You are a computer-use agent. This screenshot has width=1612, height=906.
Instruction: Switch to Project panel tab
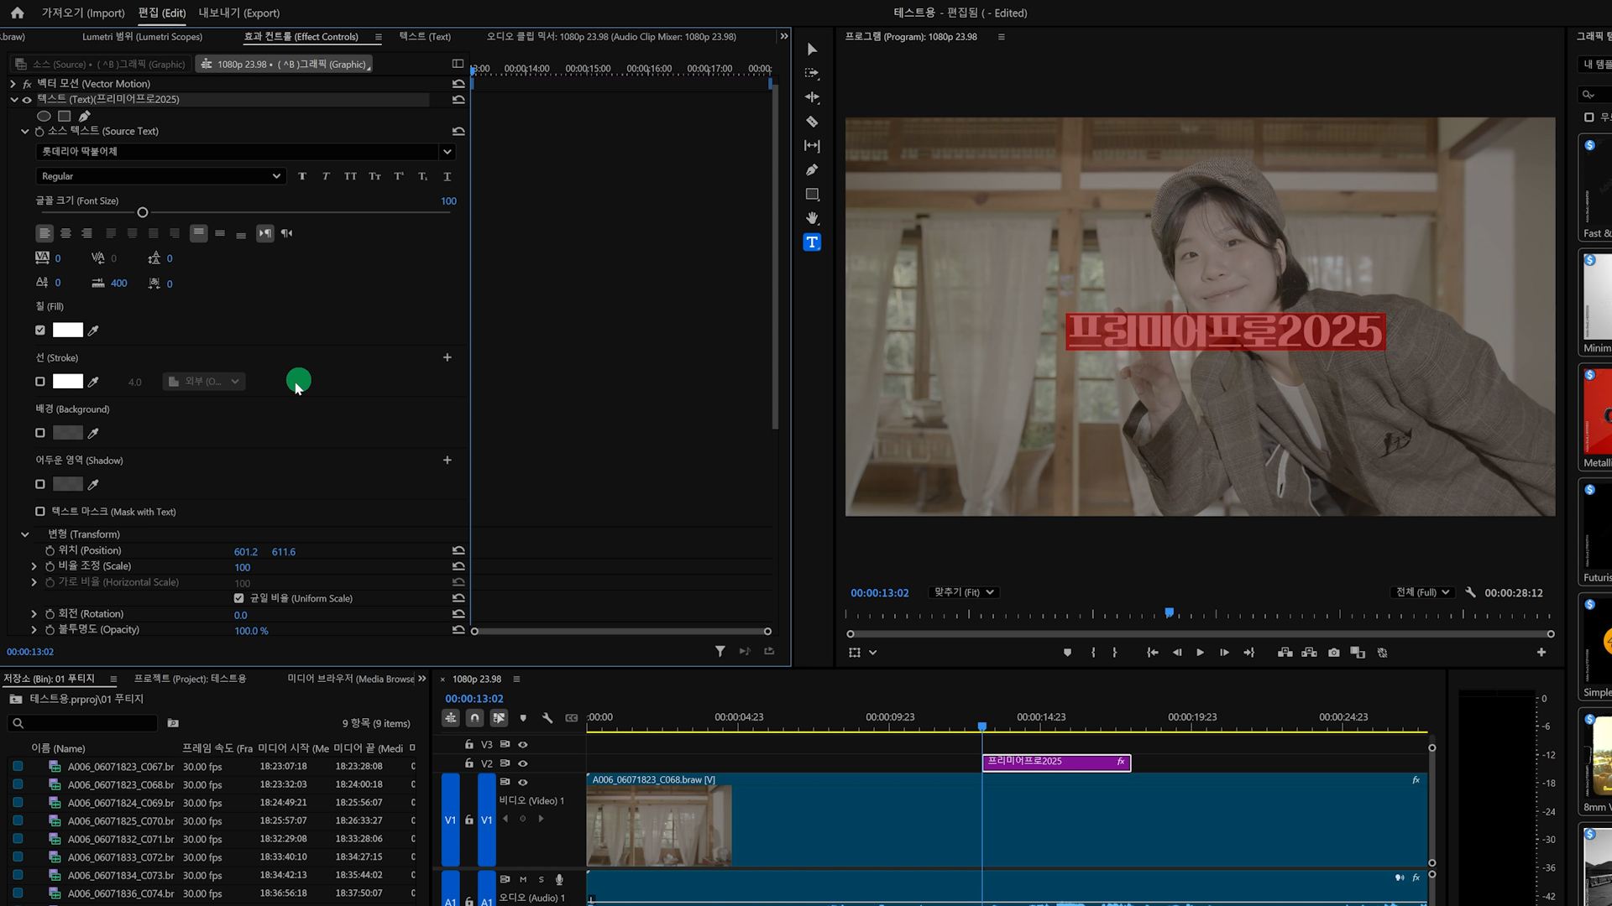[191, 679]
